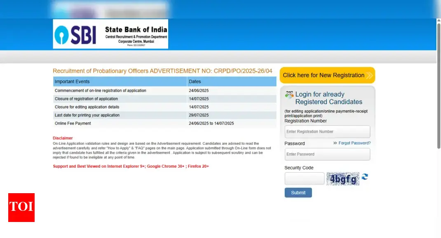The image size is (441, 238).
Task: Click the 24/06/2025 to 14/07/2025 fee dates
Action: click(x=211, y=123)
